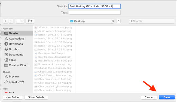Click the folder icon in the Desktop pop-up
This screenshot has height=102, width=177.
pyautogui.click(x=72, y=21)
